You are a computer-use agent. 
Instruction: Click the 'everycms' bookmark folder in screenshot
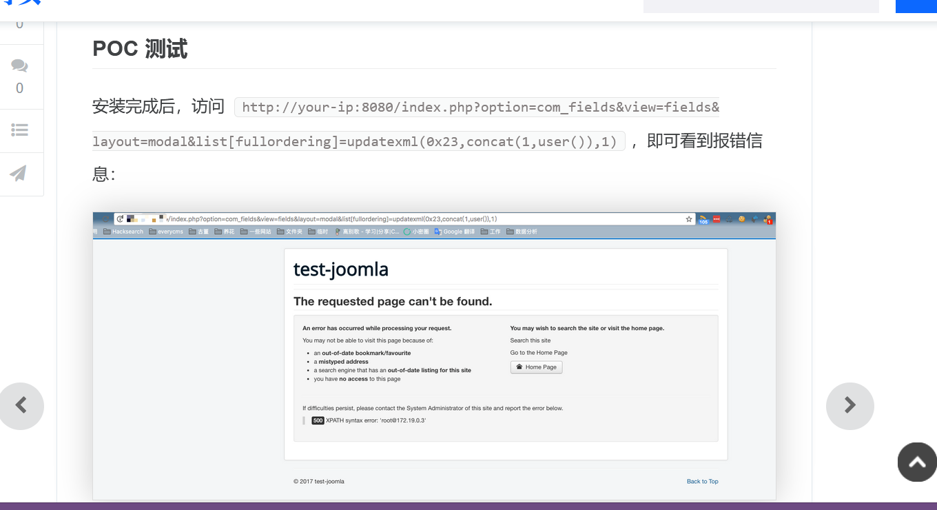pos(166,232)
